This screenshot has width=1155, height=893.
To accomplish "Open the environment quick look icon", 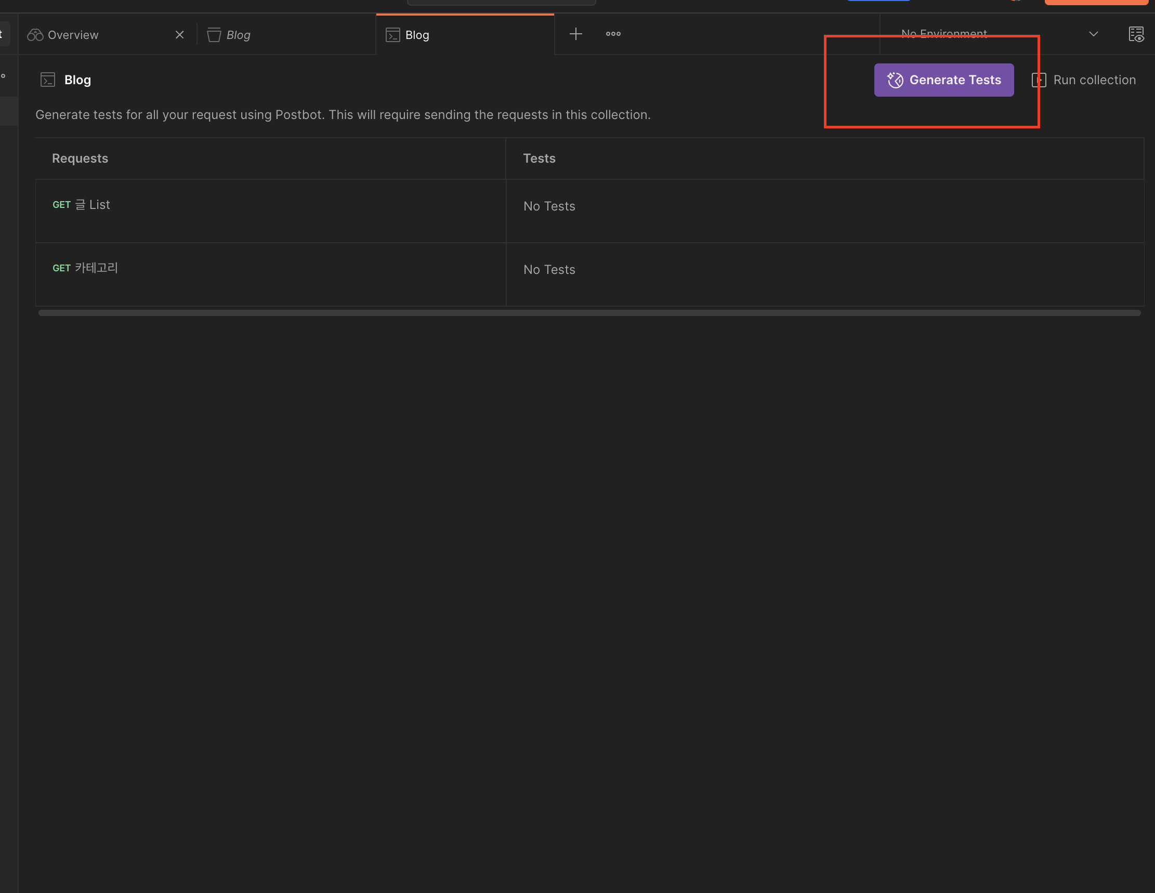I will click(x=1135, y=34).
